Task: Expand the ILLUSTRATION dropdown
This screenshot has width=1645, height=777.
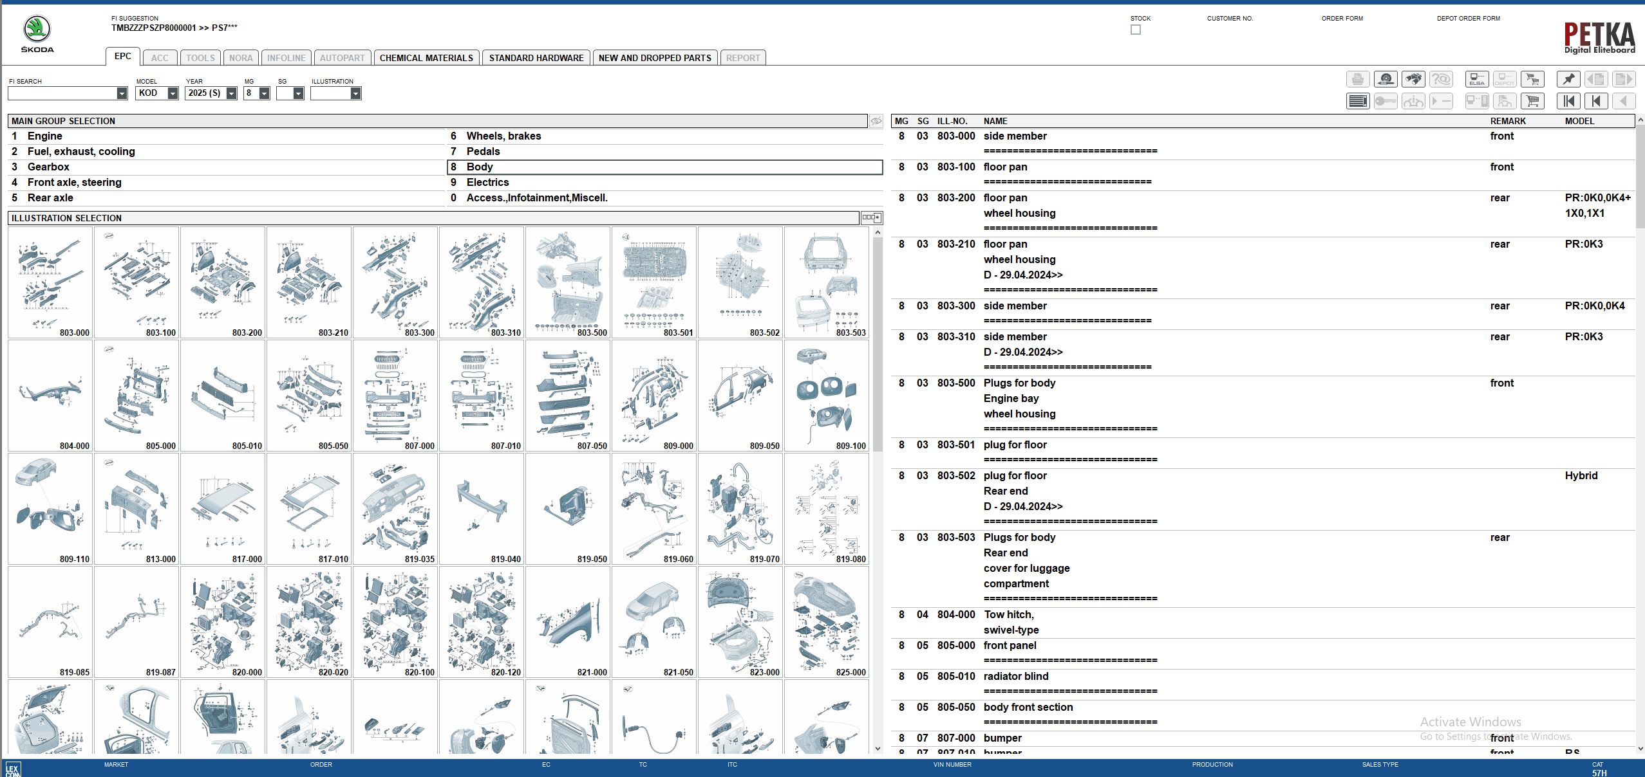Action: [357, 93]
